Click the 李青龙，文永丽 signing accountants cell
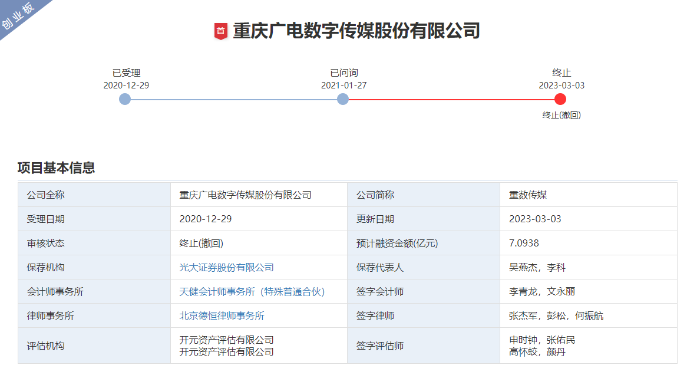Viewport: 687px width, 375px height. click(541, 292)
